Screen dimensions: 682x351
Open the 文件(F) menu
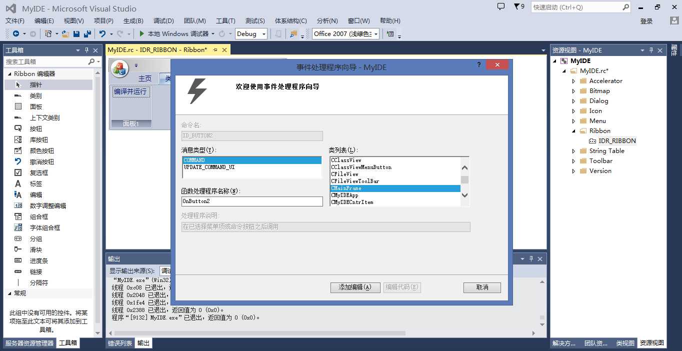point(15,20)
